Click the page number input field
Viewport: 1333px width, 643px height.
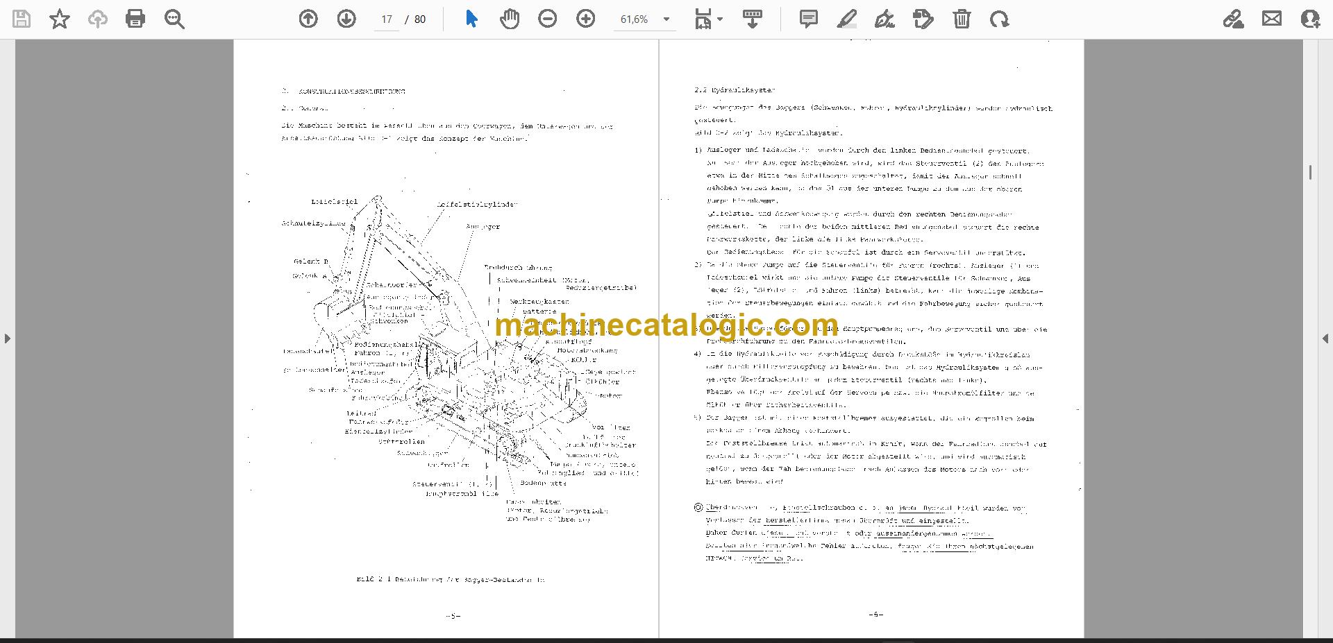click(387, 19)
